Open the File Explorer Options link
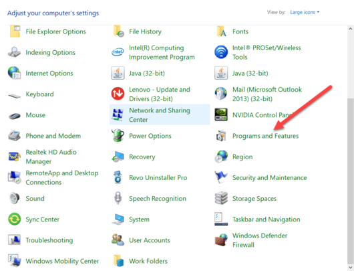Viewport: 354px width, 271px height. coord(55,31)
